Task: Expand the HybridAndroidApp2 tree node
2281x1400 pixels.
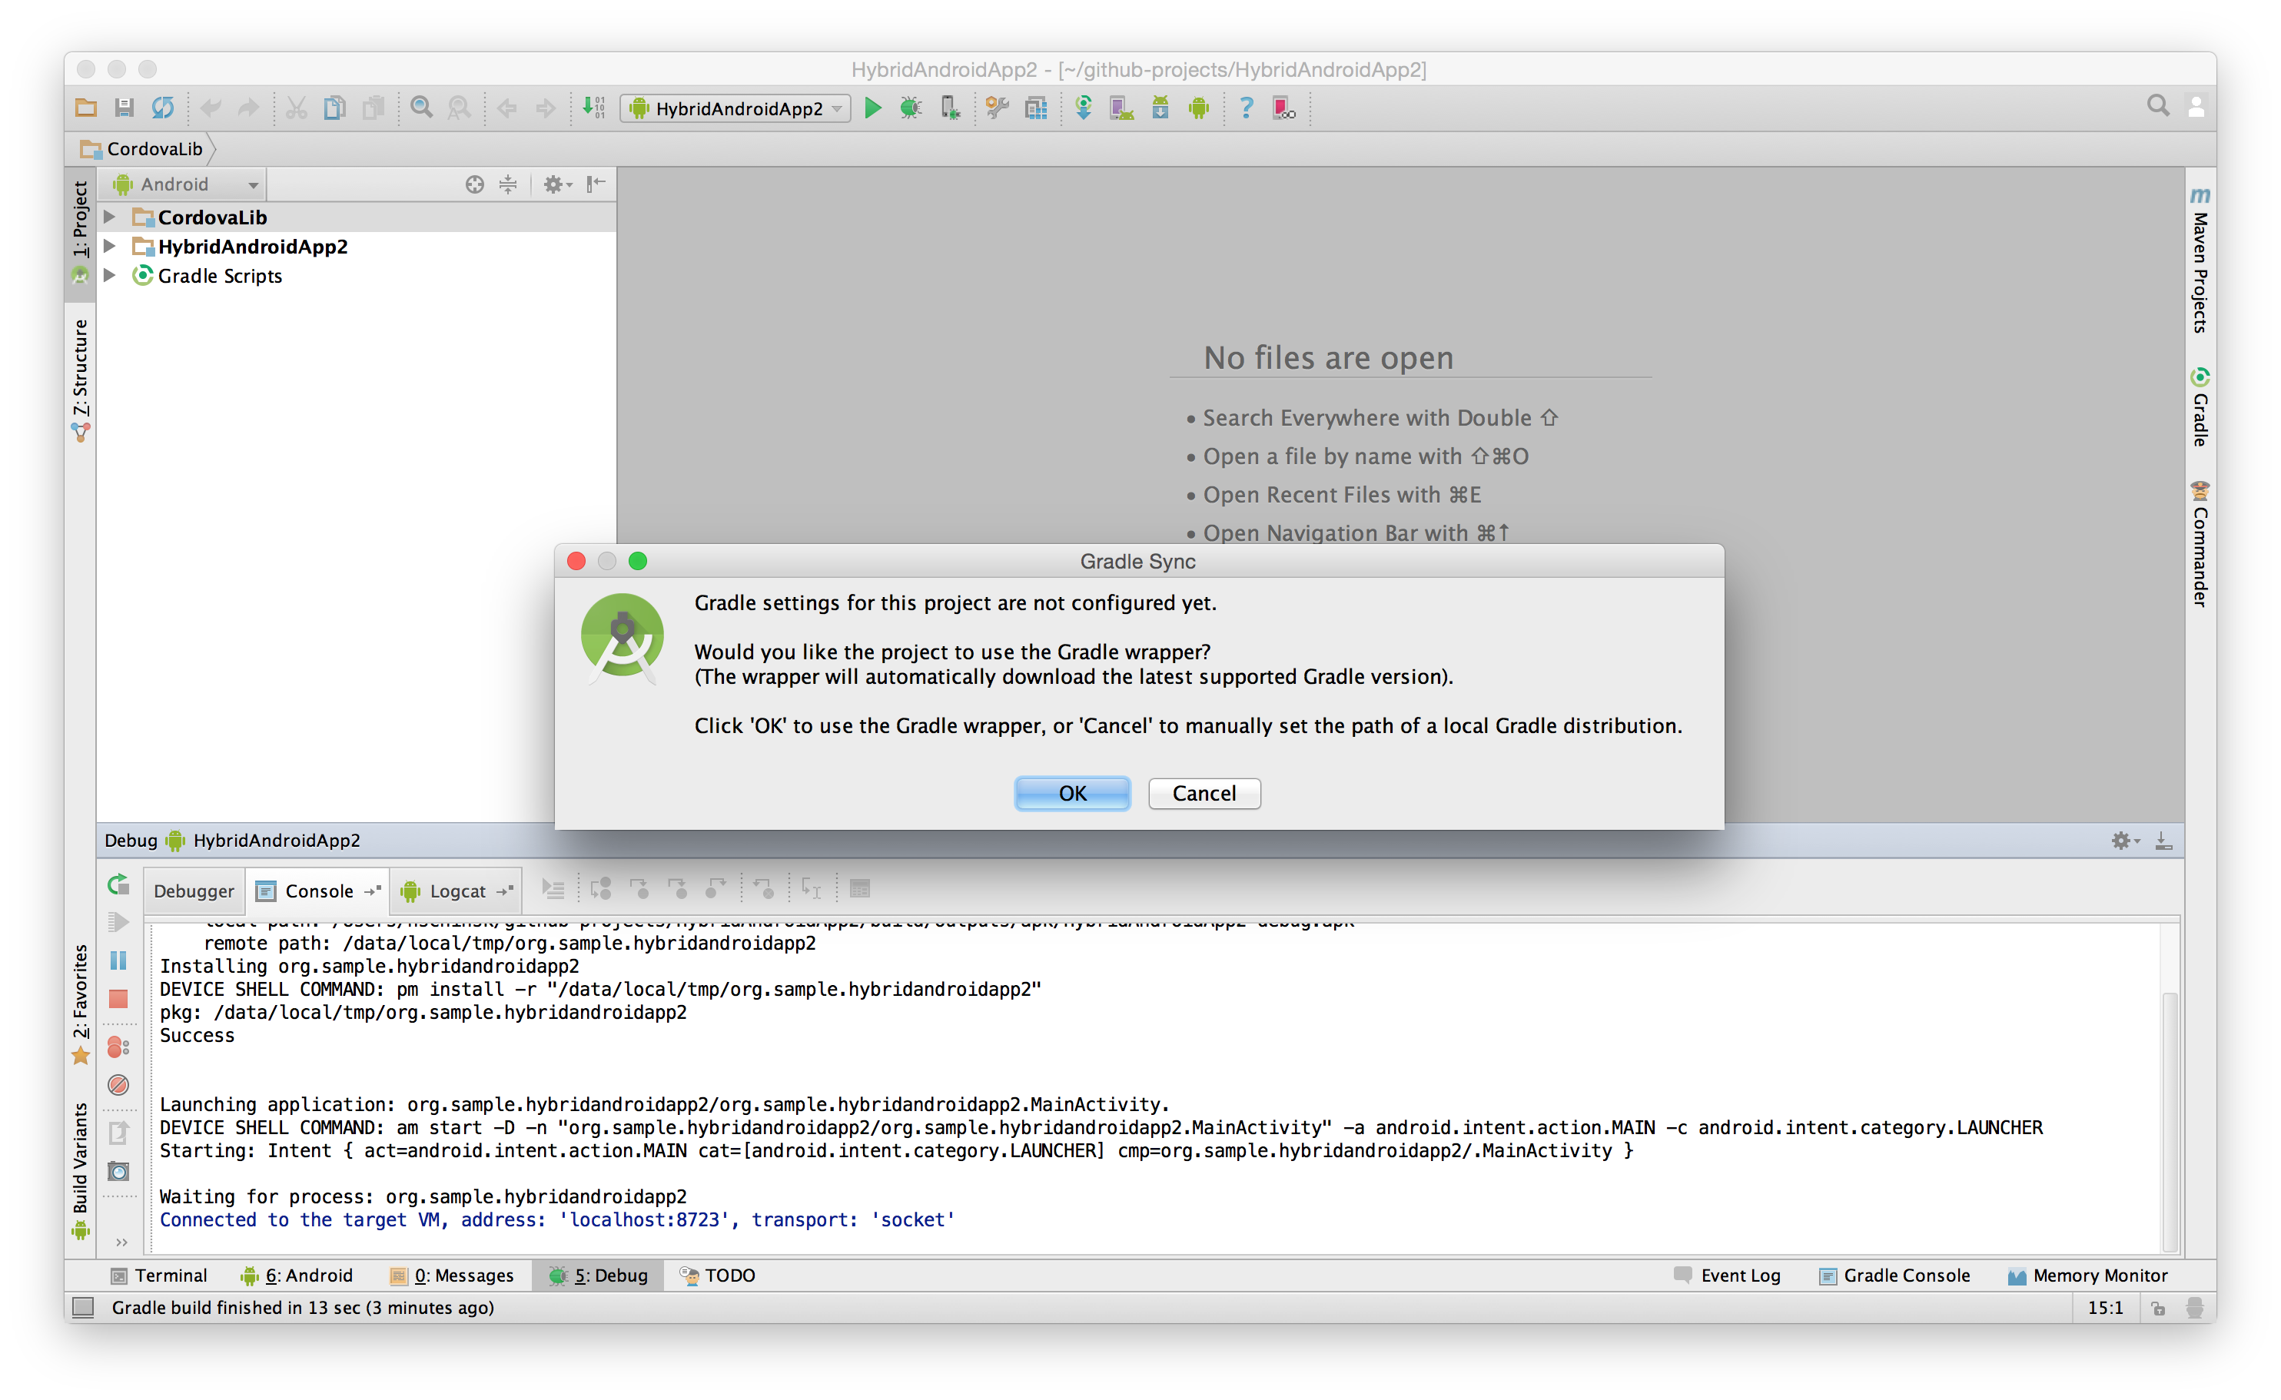Action: tap(109, 247)
